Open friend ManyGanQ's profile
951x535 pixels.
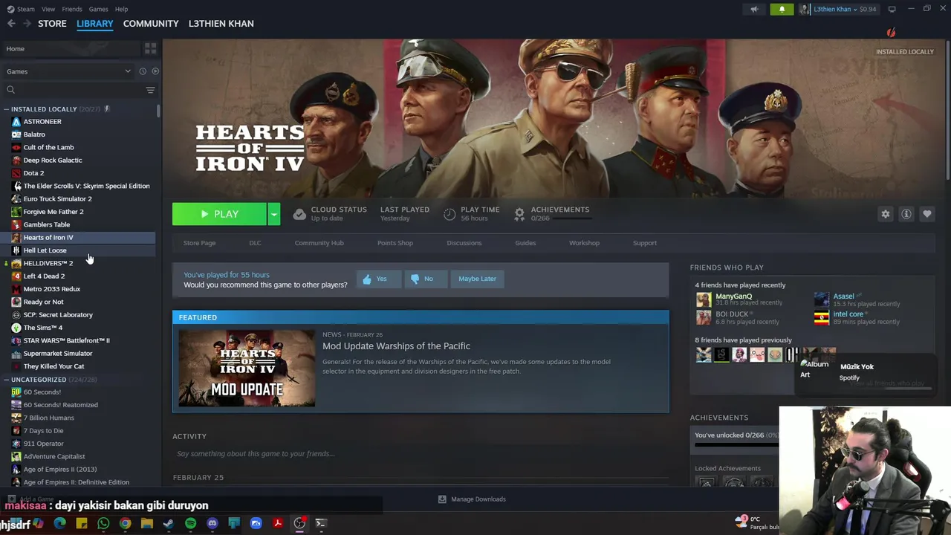733,296
